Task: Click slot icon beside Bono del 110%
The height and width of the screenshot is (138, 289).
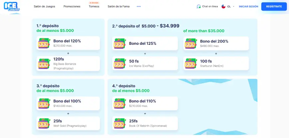Action: tap(120, 103)
